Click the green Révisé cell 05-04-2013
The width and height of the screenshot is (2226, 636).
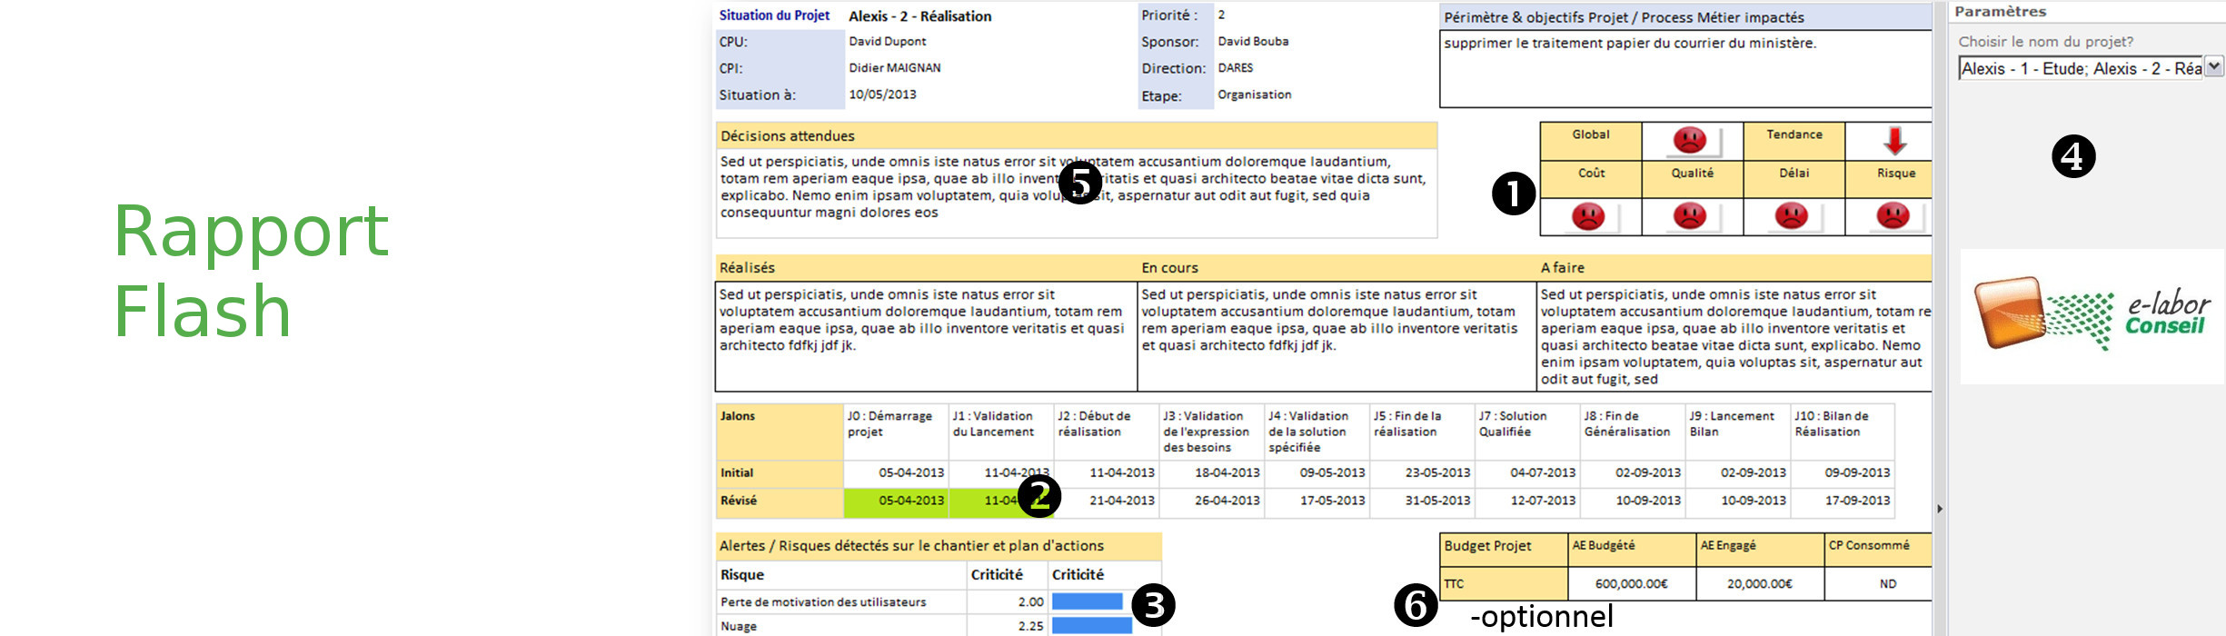[x=897, y=501]
